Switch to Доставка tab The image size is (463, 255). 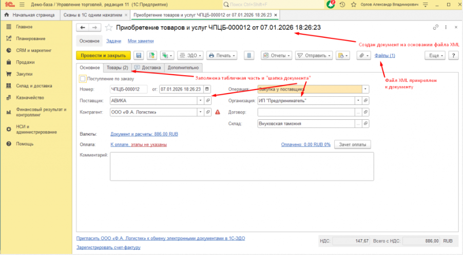point(148,68)
